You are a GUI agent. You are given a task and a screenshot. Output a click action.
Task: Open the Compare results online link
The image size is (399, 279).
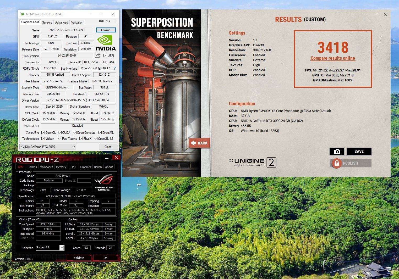coord(333,58)
